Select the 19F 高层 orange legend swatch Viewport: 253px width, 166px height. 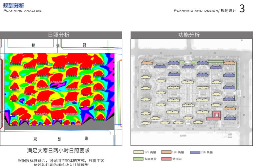(x=166, y=152)
